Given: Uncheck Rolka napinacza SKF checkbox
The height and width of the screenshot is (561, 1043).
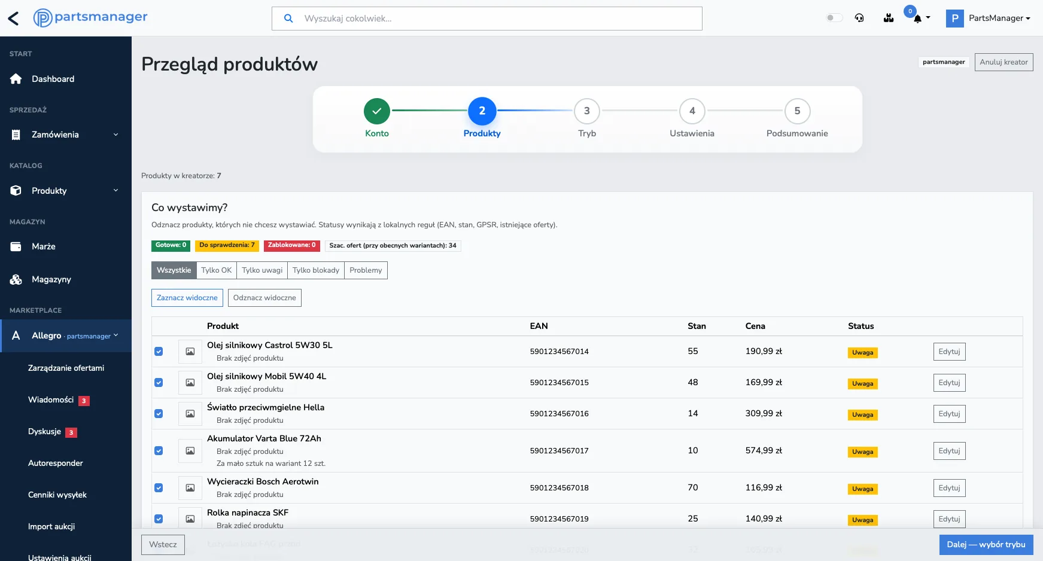Looking at the screenshot, I should (159, 519).
